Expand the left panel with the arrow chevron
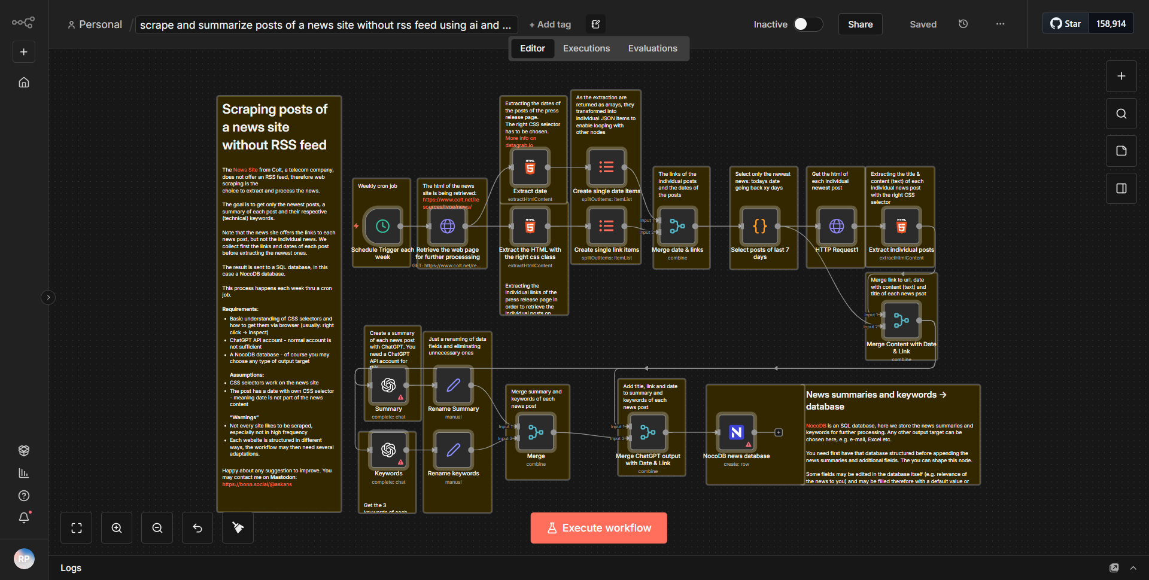 (48, 297)
